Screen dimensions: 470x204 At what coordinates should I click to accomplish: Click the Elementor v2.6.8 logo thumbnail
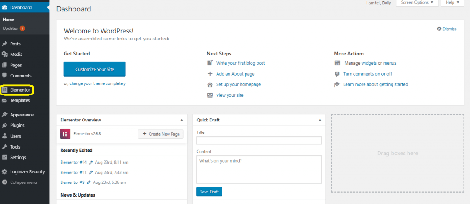coord(65,134)
